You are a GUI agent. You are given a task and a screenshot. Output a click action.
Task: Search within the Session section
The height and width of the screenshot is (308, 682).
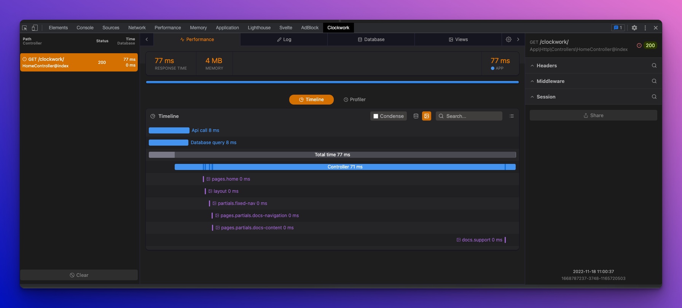pos(654,97)
